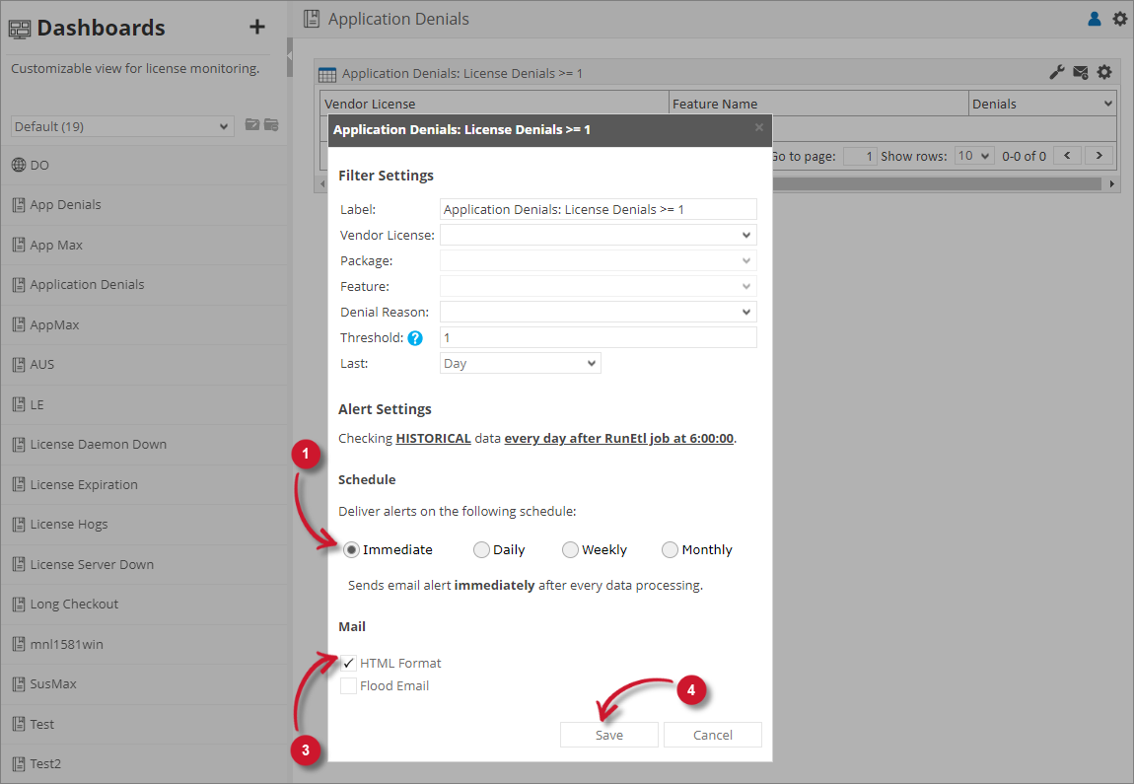Click the Dashboards header icon
1134x784 pixels.
pos(20,29)
